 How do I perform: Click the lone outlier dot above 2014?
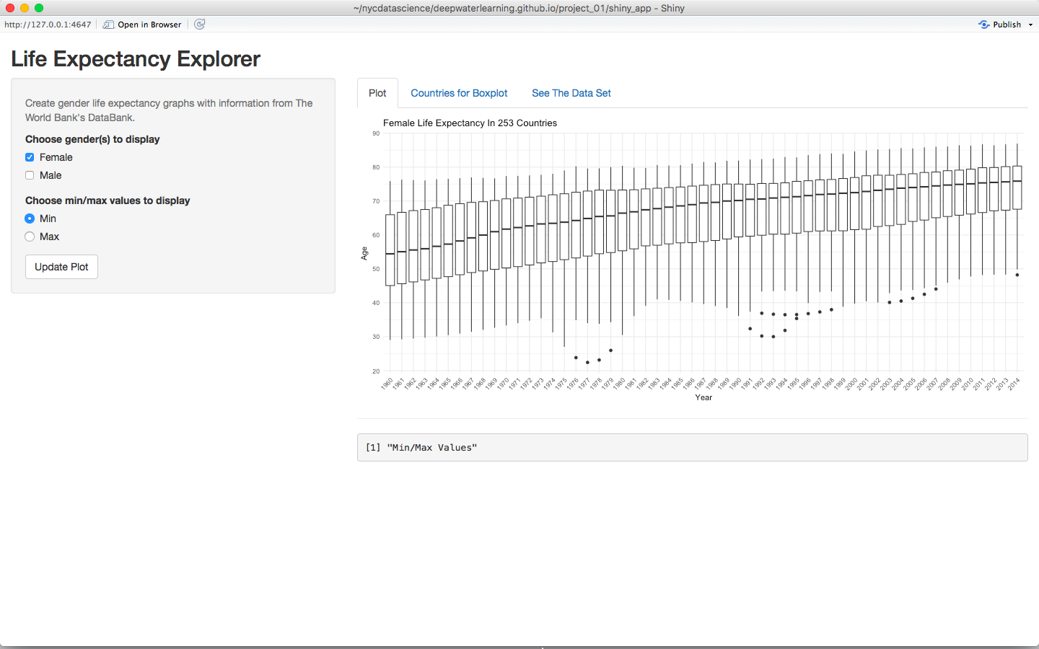pyautogui.click(x=1017, y=275)
